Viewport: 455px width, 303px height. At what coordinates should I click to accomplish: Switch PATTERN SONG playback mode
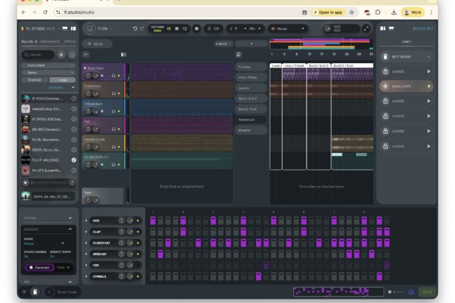(157, 28)
